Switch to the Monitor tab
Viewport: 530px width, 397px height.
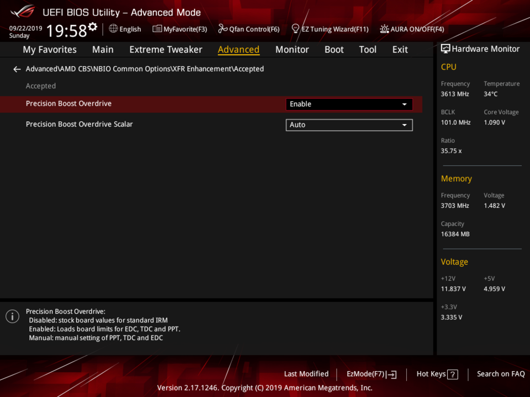point(292,50)
